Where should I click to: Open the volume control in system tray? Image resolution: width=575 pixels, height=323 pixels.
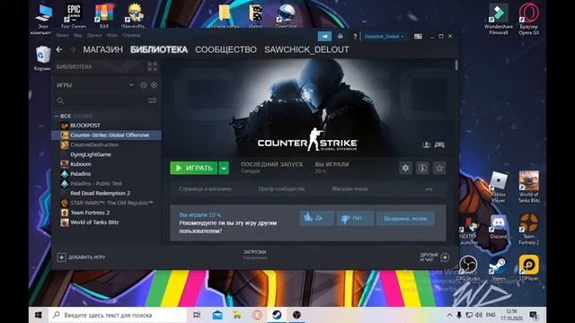479,315
